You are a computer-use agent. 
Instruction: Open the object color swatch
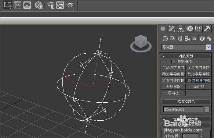pyautogui.click(x=207, y=109)
